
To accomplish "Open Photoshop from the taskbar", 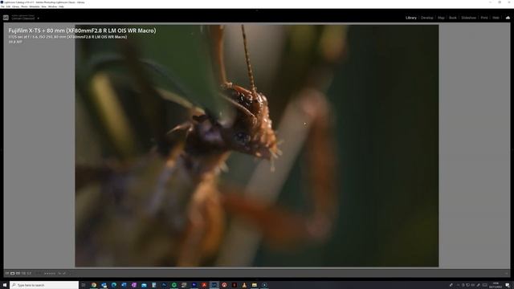I will tap(164, 285).
